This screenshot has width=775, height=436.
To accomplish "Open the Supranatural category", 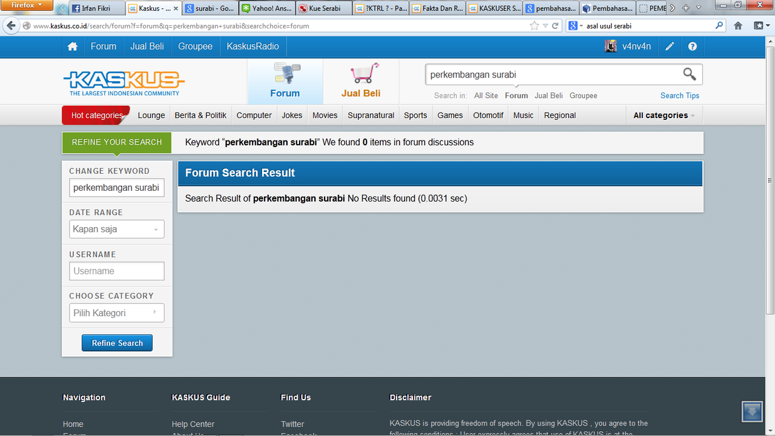I will tap(371, 115).
